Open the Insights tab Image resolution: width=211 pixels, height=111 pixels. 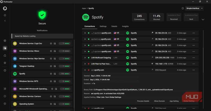point(125,26)
